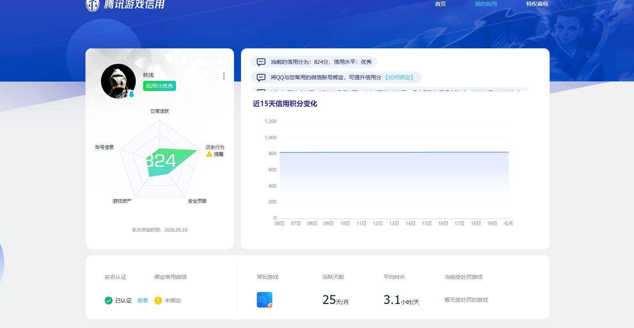The width and height of the screenshot is (634, 328).
Task: Click the 06日 marker on chart axis
Action: (279, 224)
